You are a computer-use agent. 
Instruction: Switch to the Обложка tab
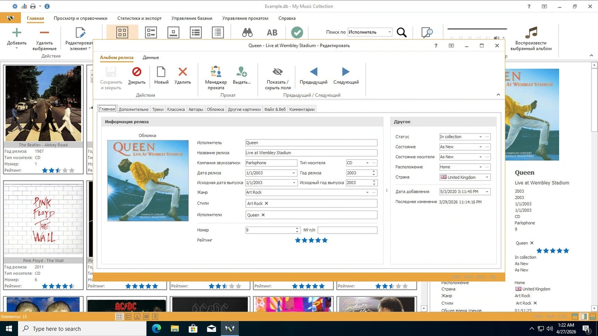coord(215,109)
